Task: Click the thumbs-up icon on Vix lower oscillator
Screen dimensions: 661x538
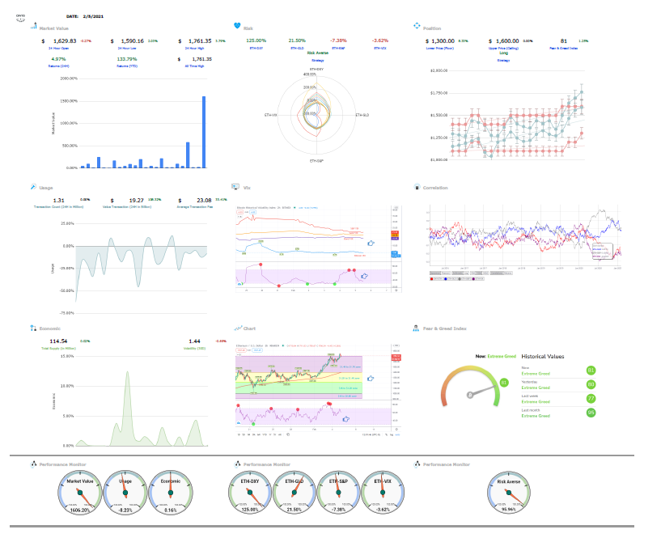Action: 365,276
